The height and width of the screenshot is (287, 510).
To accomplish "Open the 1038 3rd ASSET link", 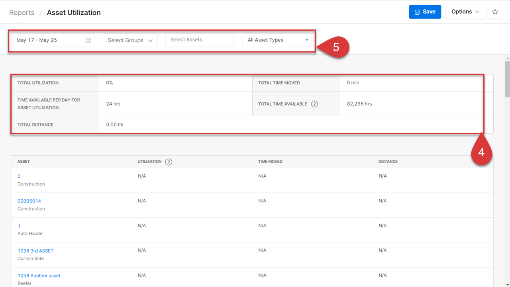I will [x=35, y=251].
